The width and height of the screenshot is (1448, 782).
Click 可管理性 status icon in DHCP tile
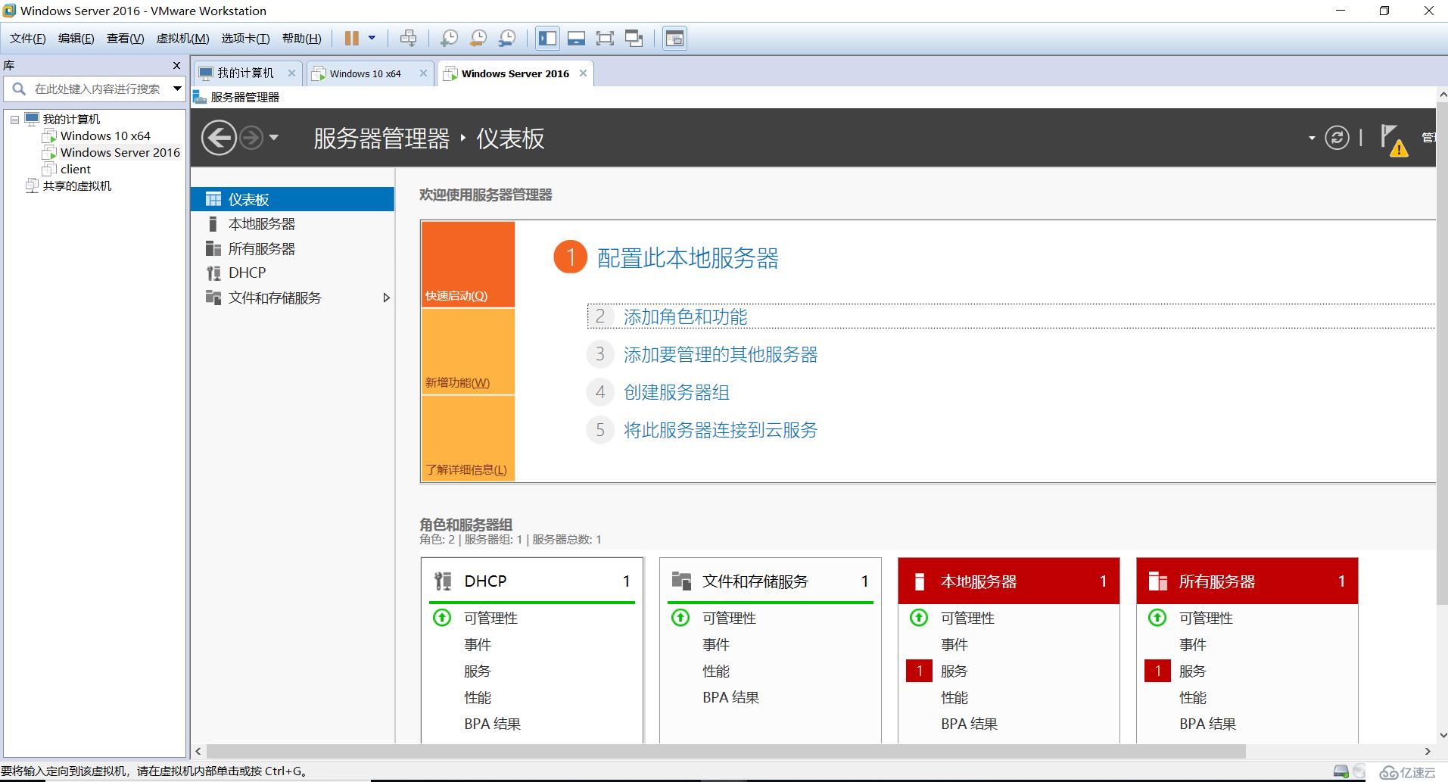coord(442,618)
